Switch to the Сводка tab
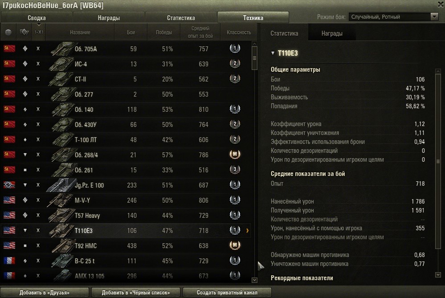 click(37, 18)
